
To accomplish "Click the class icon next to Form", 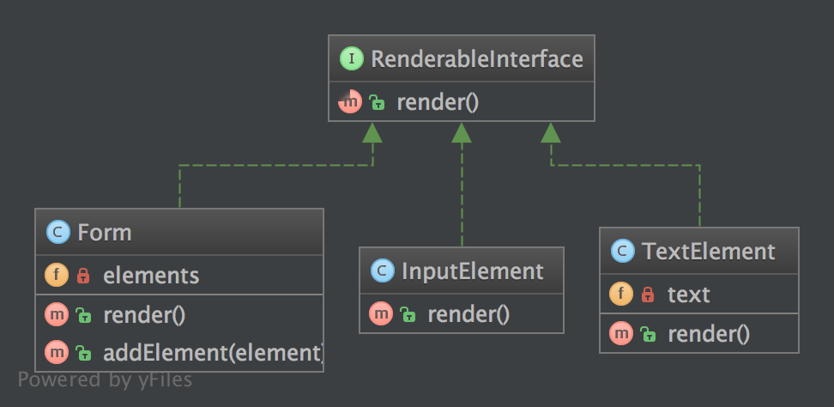I will pyautogui.click(x=58, y=233).
